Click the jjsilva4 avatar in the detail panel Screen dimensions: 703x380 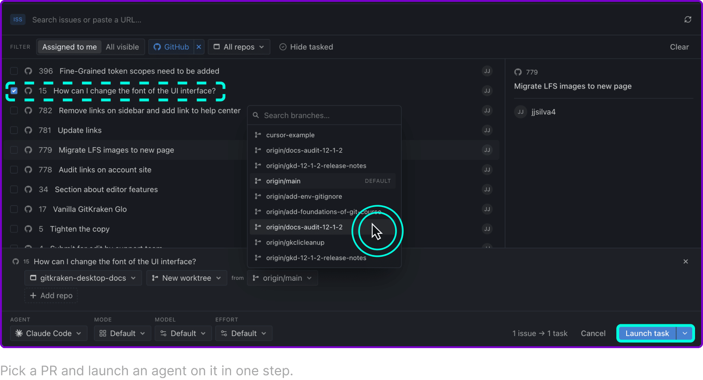click(x=520, y=112)
